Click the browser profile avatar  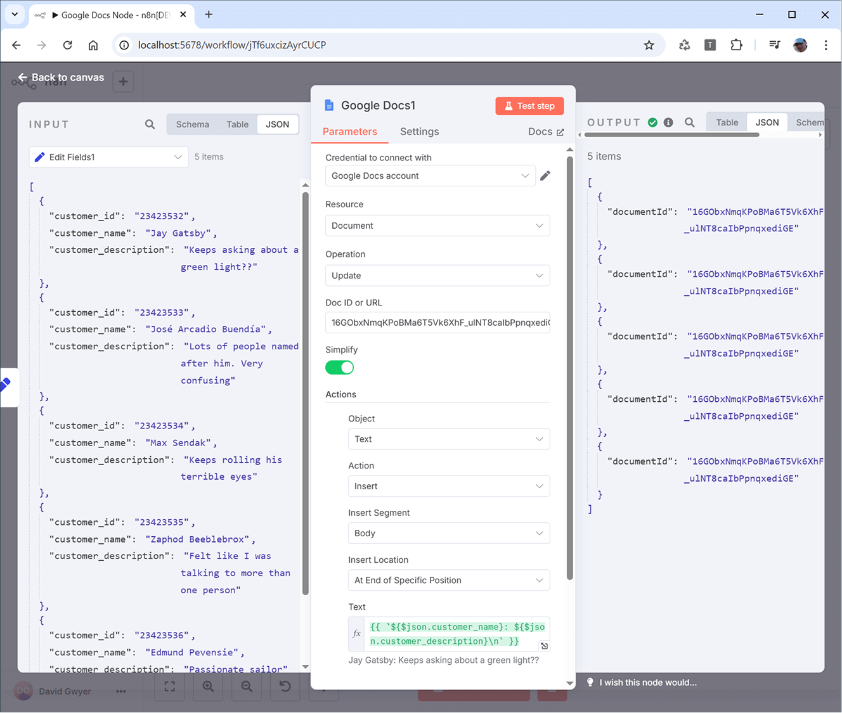point(800,45)
